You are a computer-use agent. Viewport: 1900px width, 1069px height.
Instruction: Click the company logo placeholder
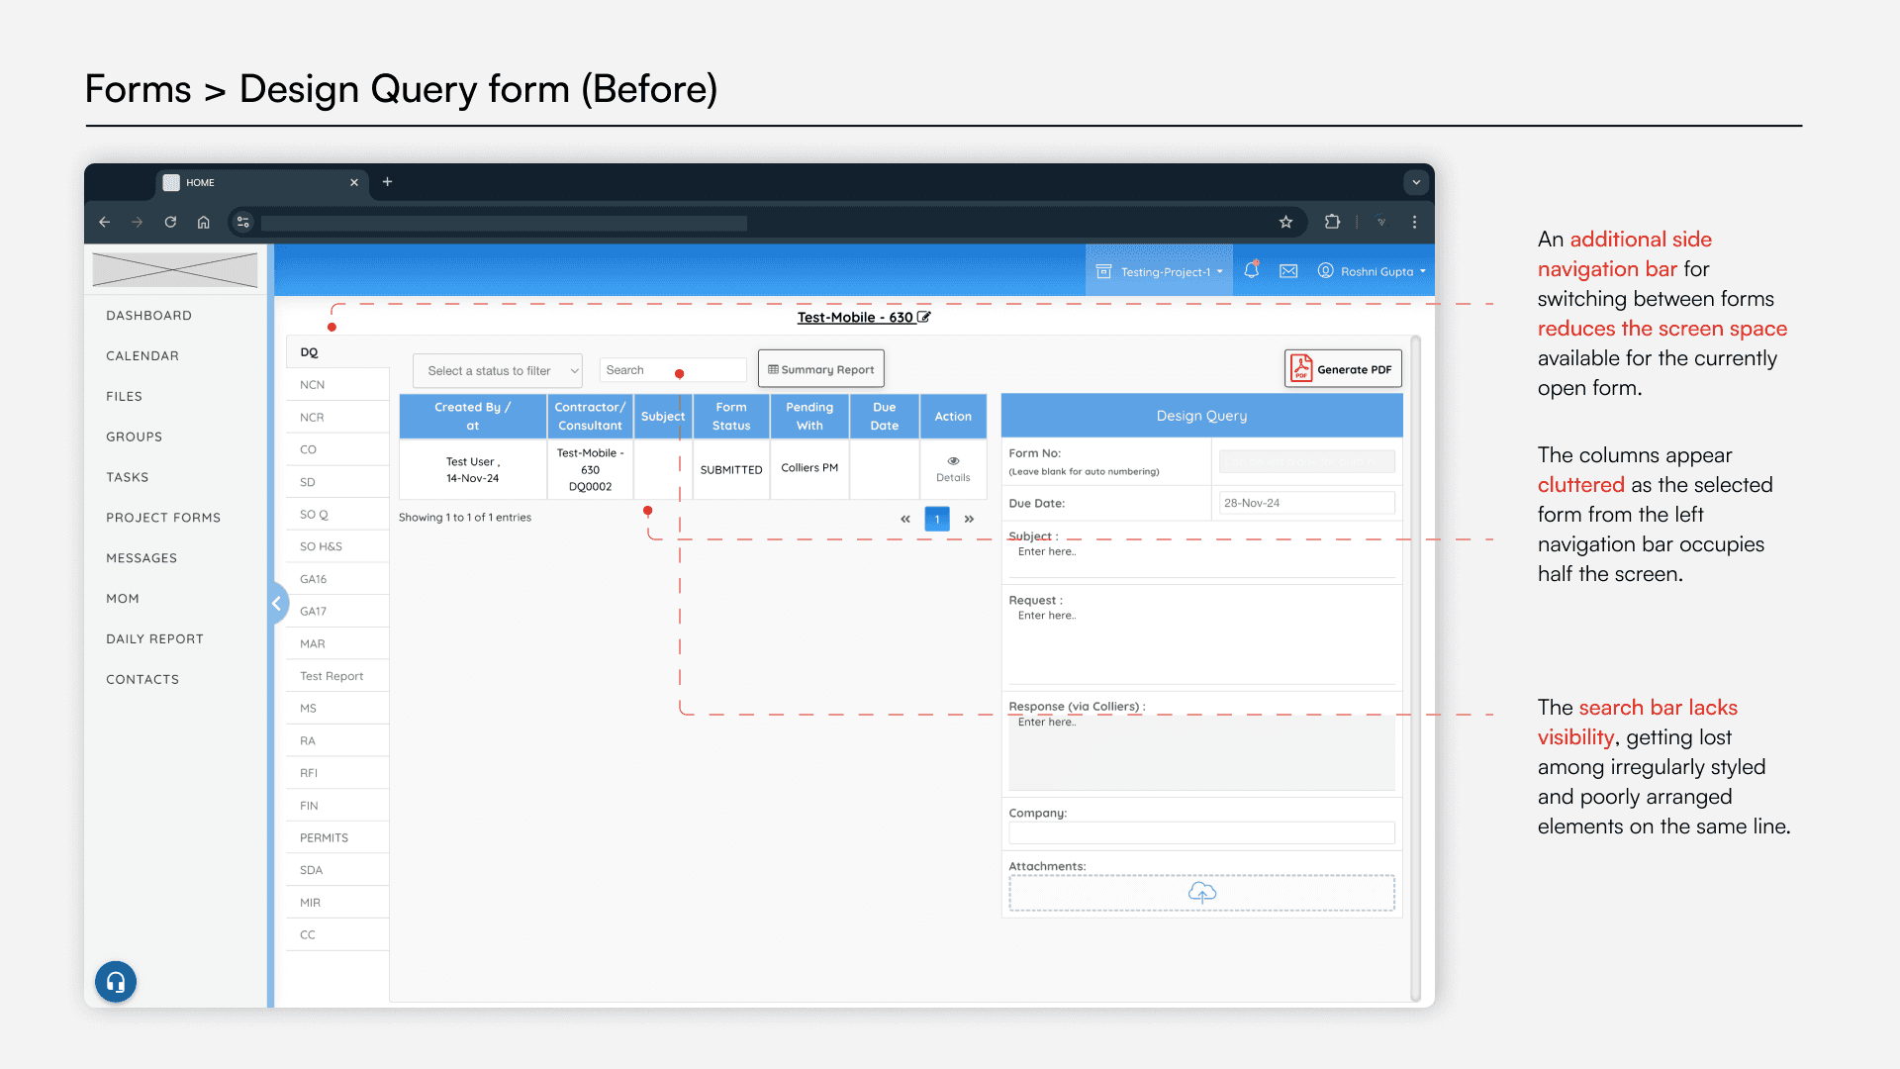(x=175, y=269)
